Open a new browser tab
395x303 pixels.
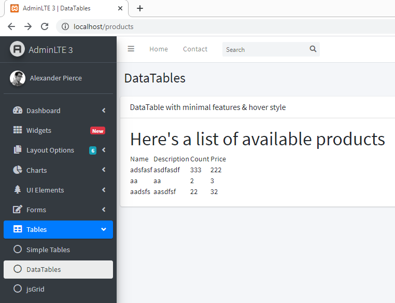[140, 8]
